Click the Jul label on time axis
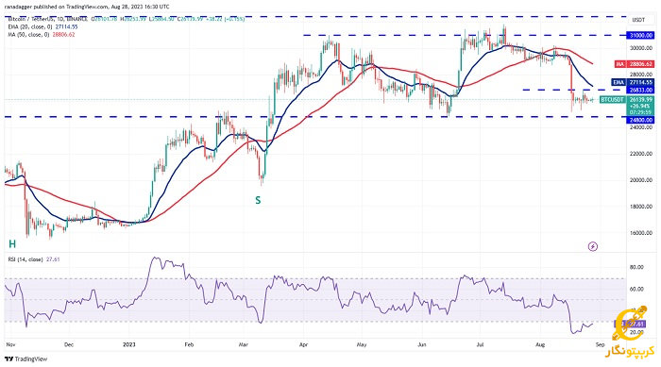The image size is (661, 367). 480,344
